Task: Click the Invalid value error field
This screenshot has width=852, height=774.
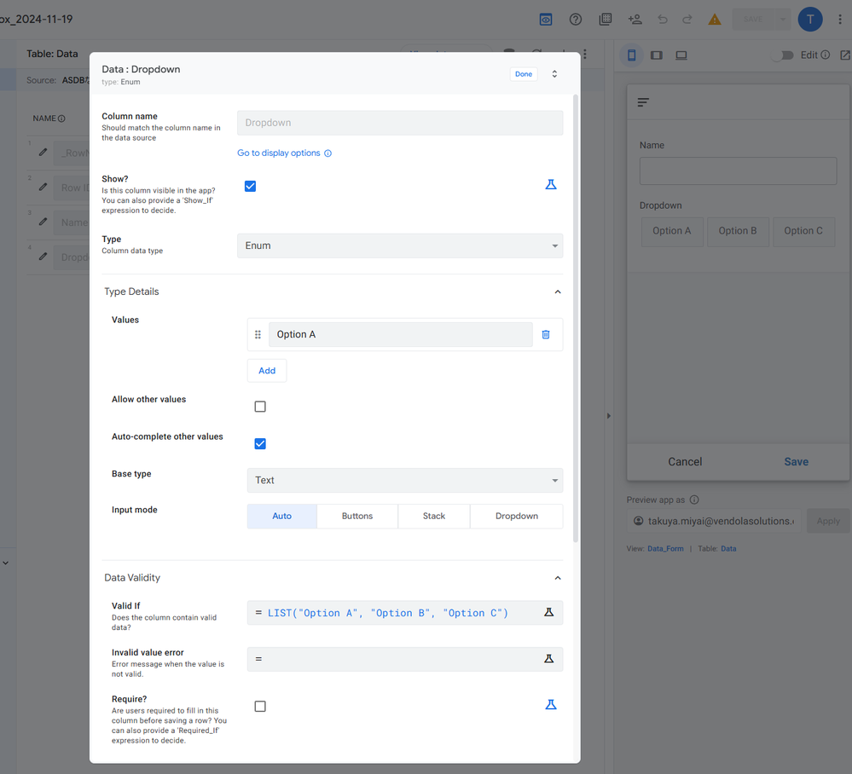Action: [405, 659]
